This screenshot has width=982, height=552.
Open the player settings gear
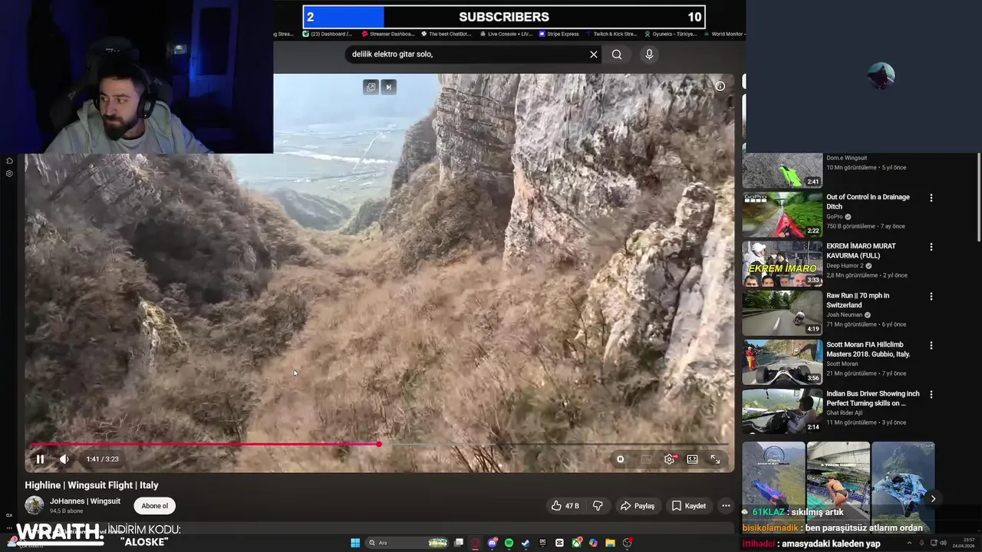click(x=670, y=459)
